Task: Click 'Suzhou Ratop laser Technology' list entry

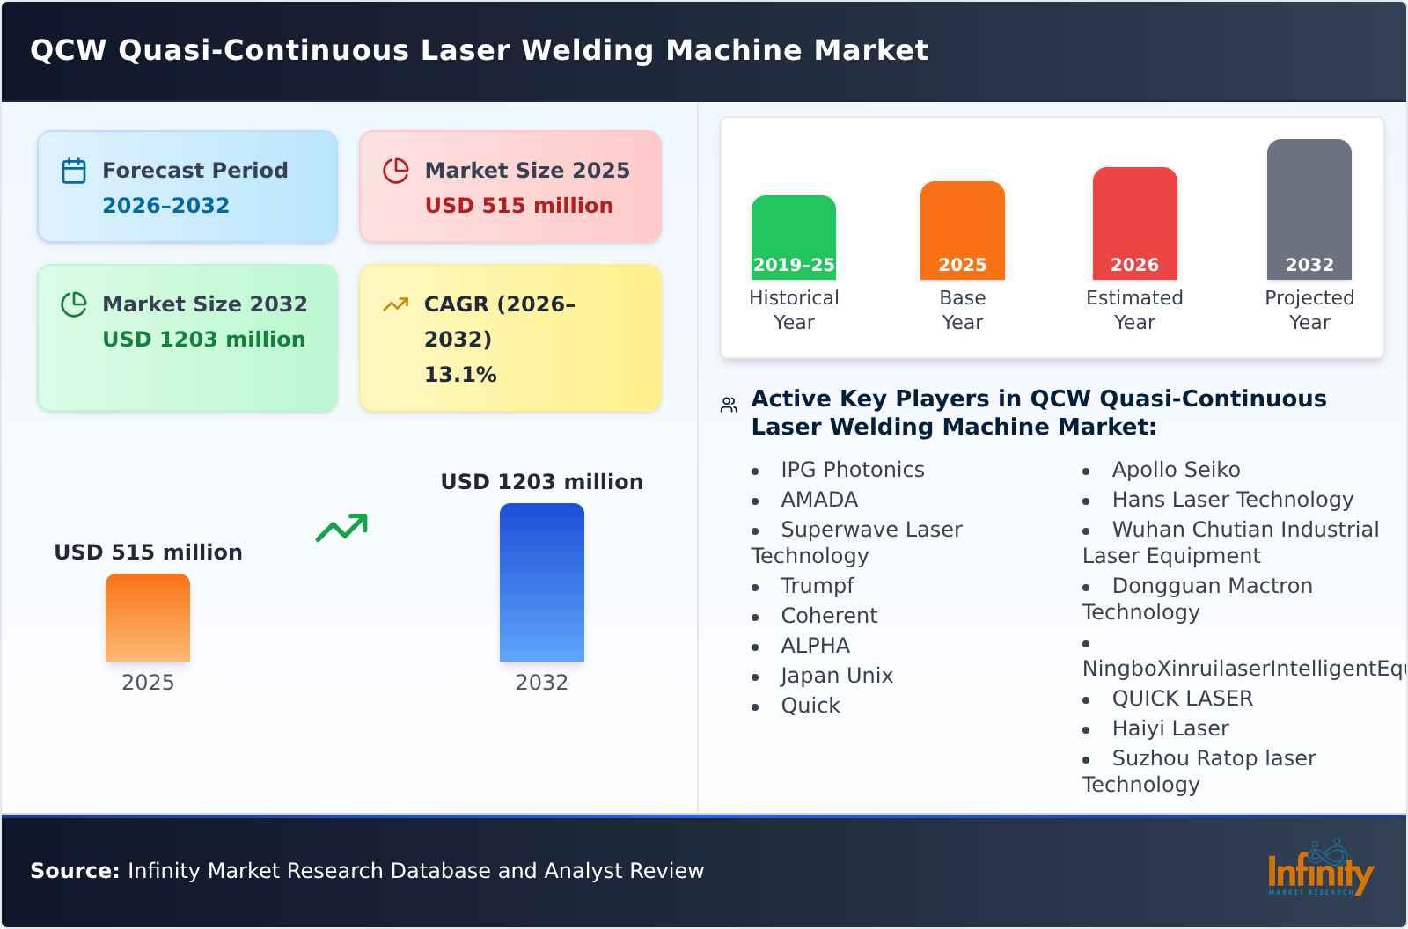Action: (x=1199, y=772)
